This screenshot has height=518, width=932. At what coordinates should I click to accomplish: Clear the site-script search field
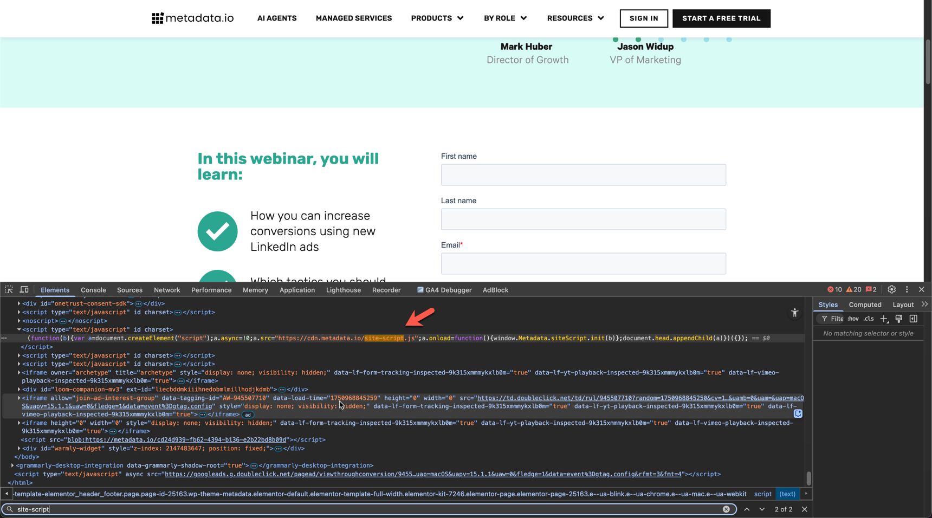tap(726, 509)
